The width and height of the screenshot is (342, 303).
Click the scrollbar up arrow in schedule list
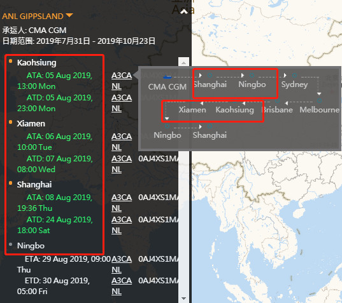183,63
